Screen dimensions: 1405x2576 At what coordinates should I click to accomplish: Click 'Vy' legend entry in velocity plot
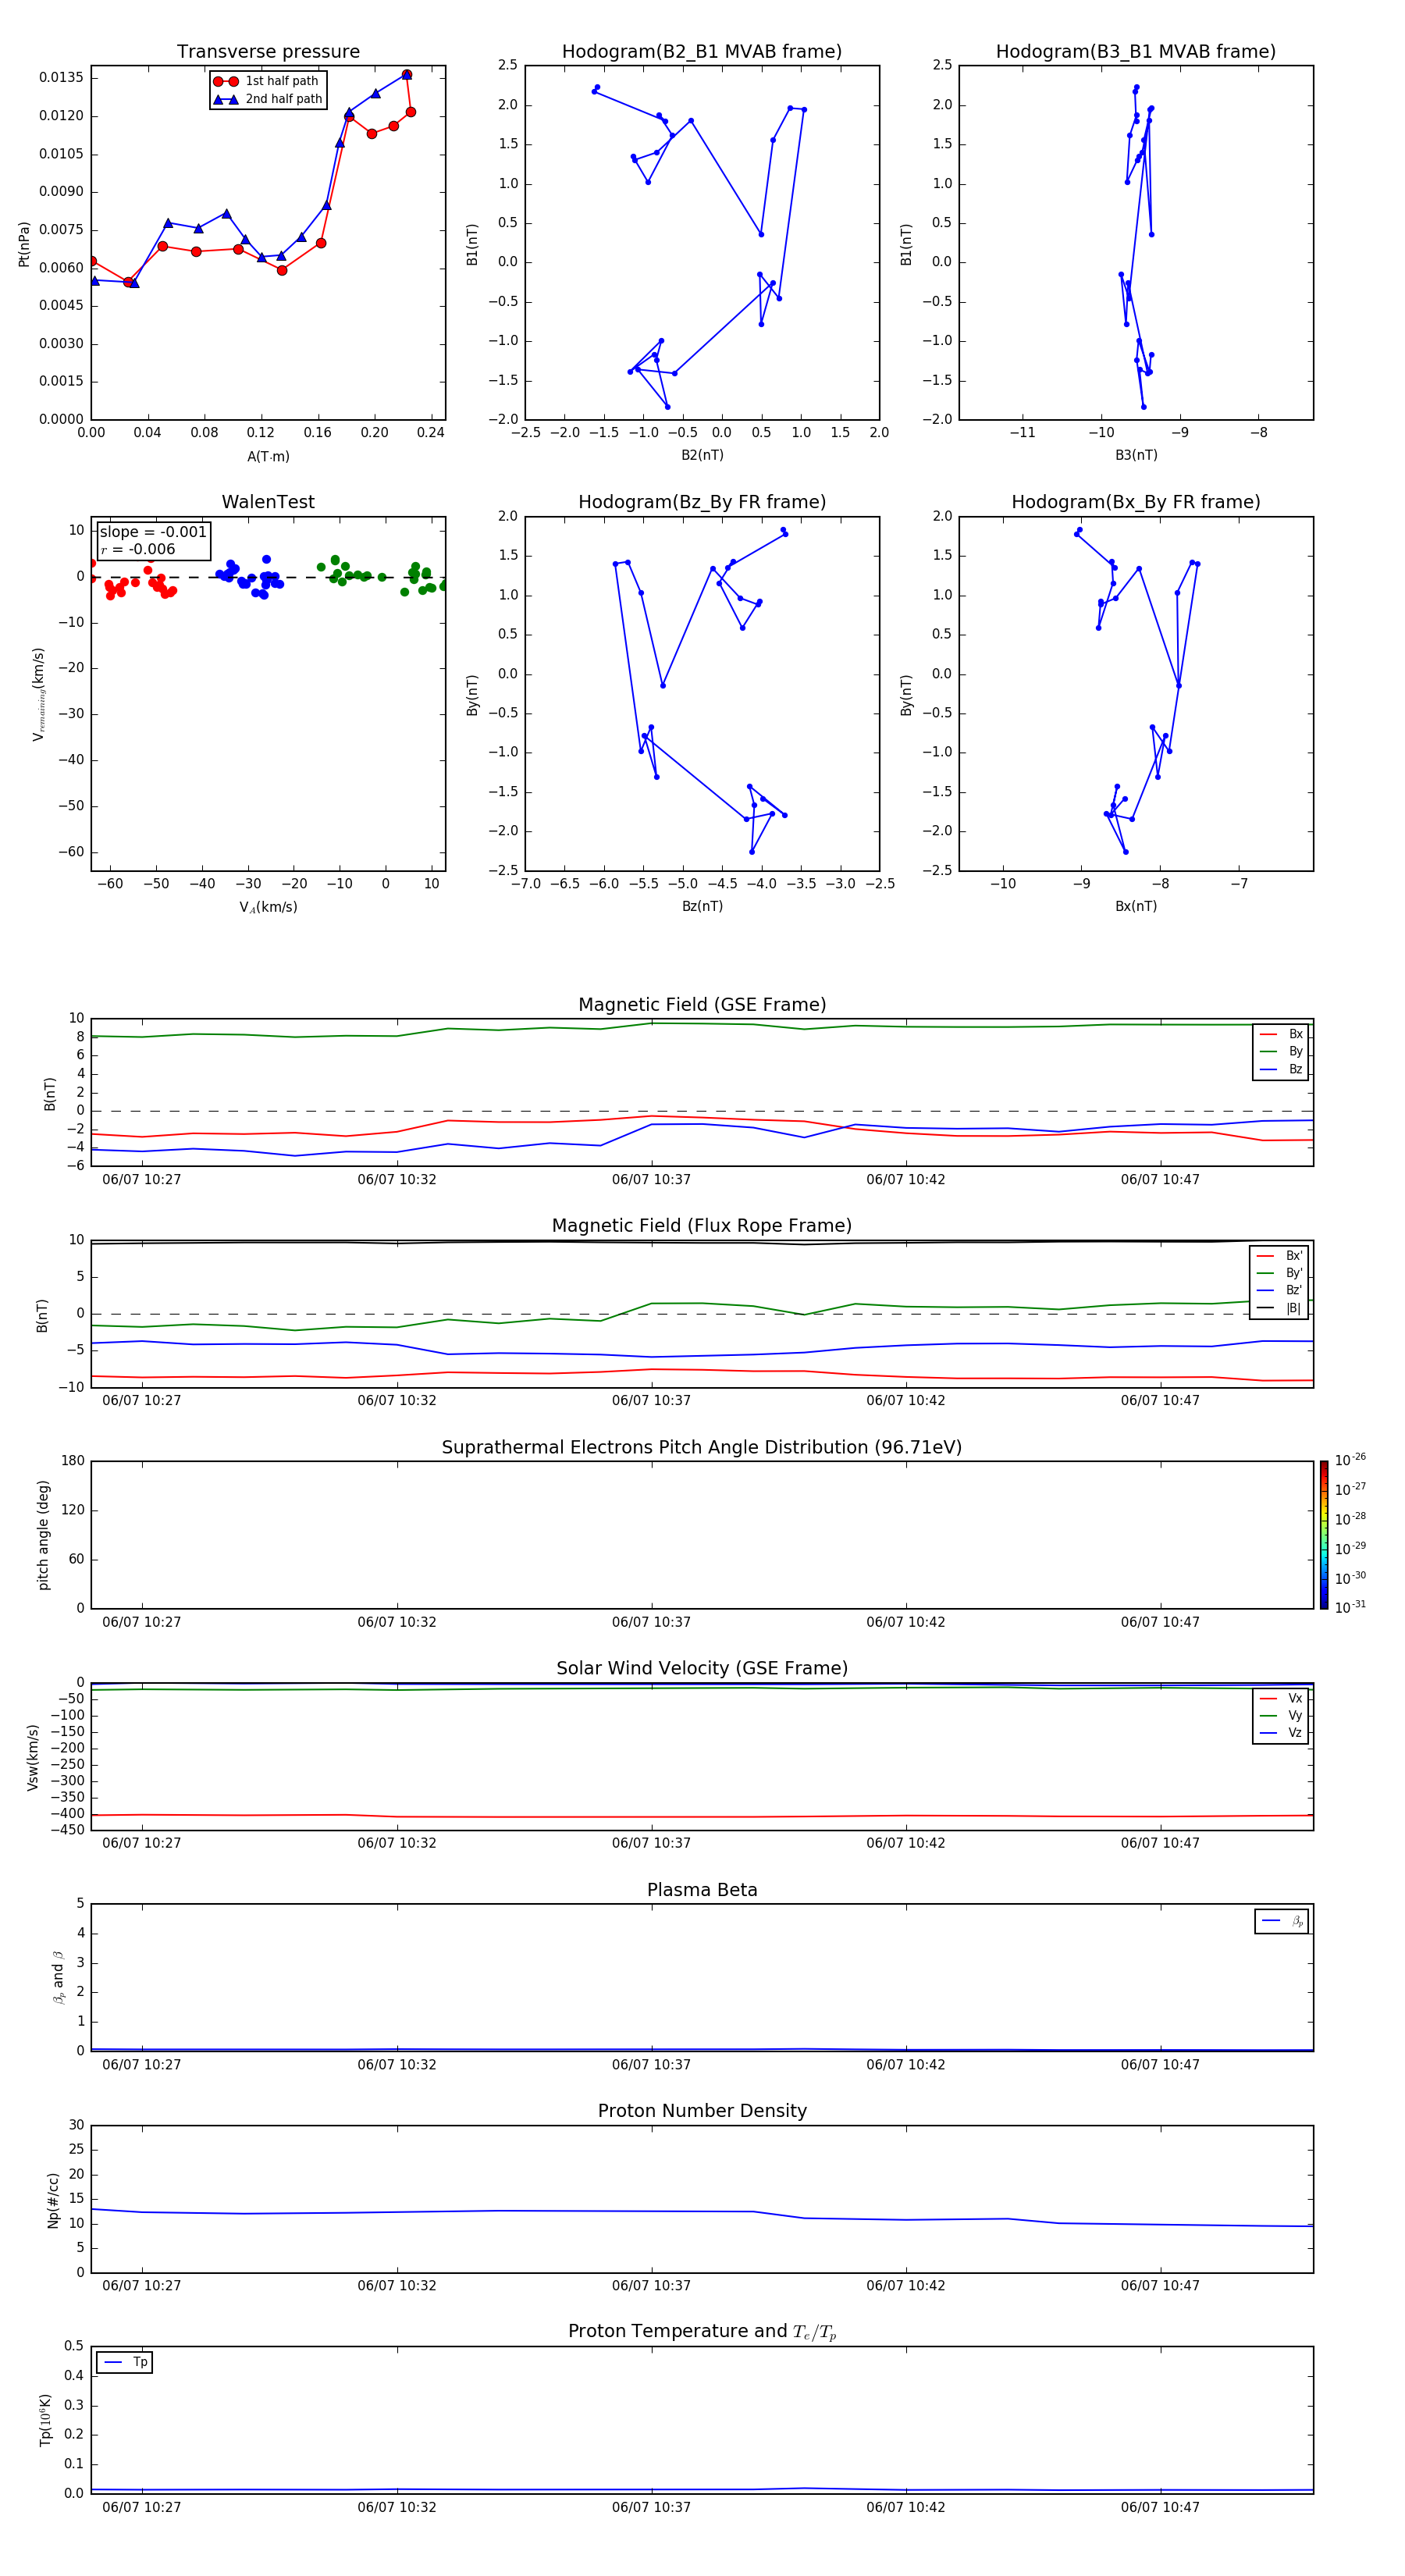pyautogui.click(x=1281, y=1716)
